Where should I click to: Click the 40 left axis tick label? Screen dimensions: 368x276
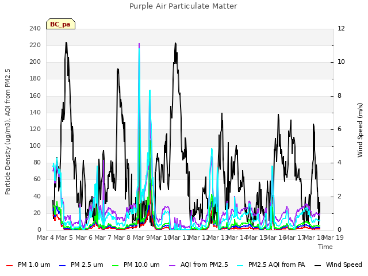[37, 196]
